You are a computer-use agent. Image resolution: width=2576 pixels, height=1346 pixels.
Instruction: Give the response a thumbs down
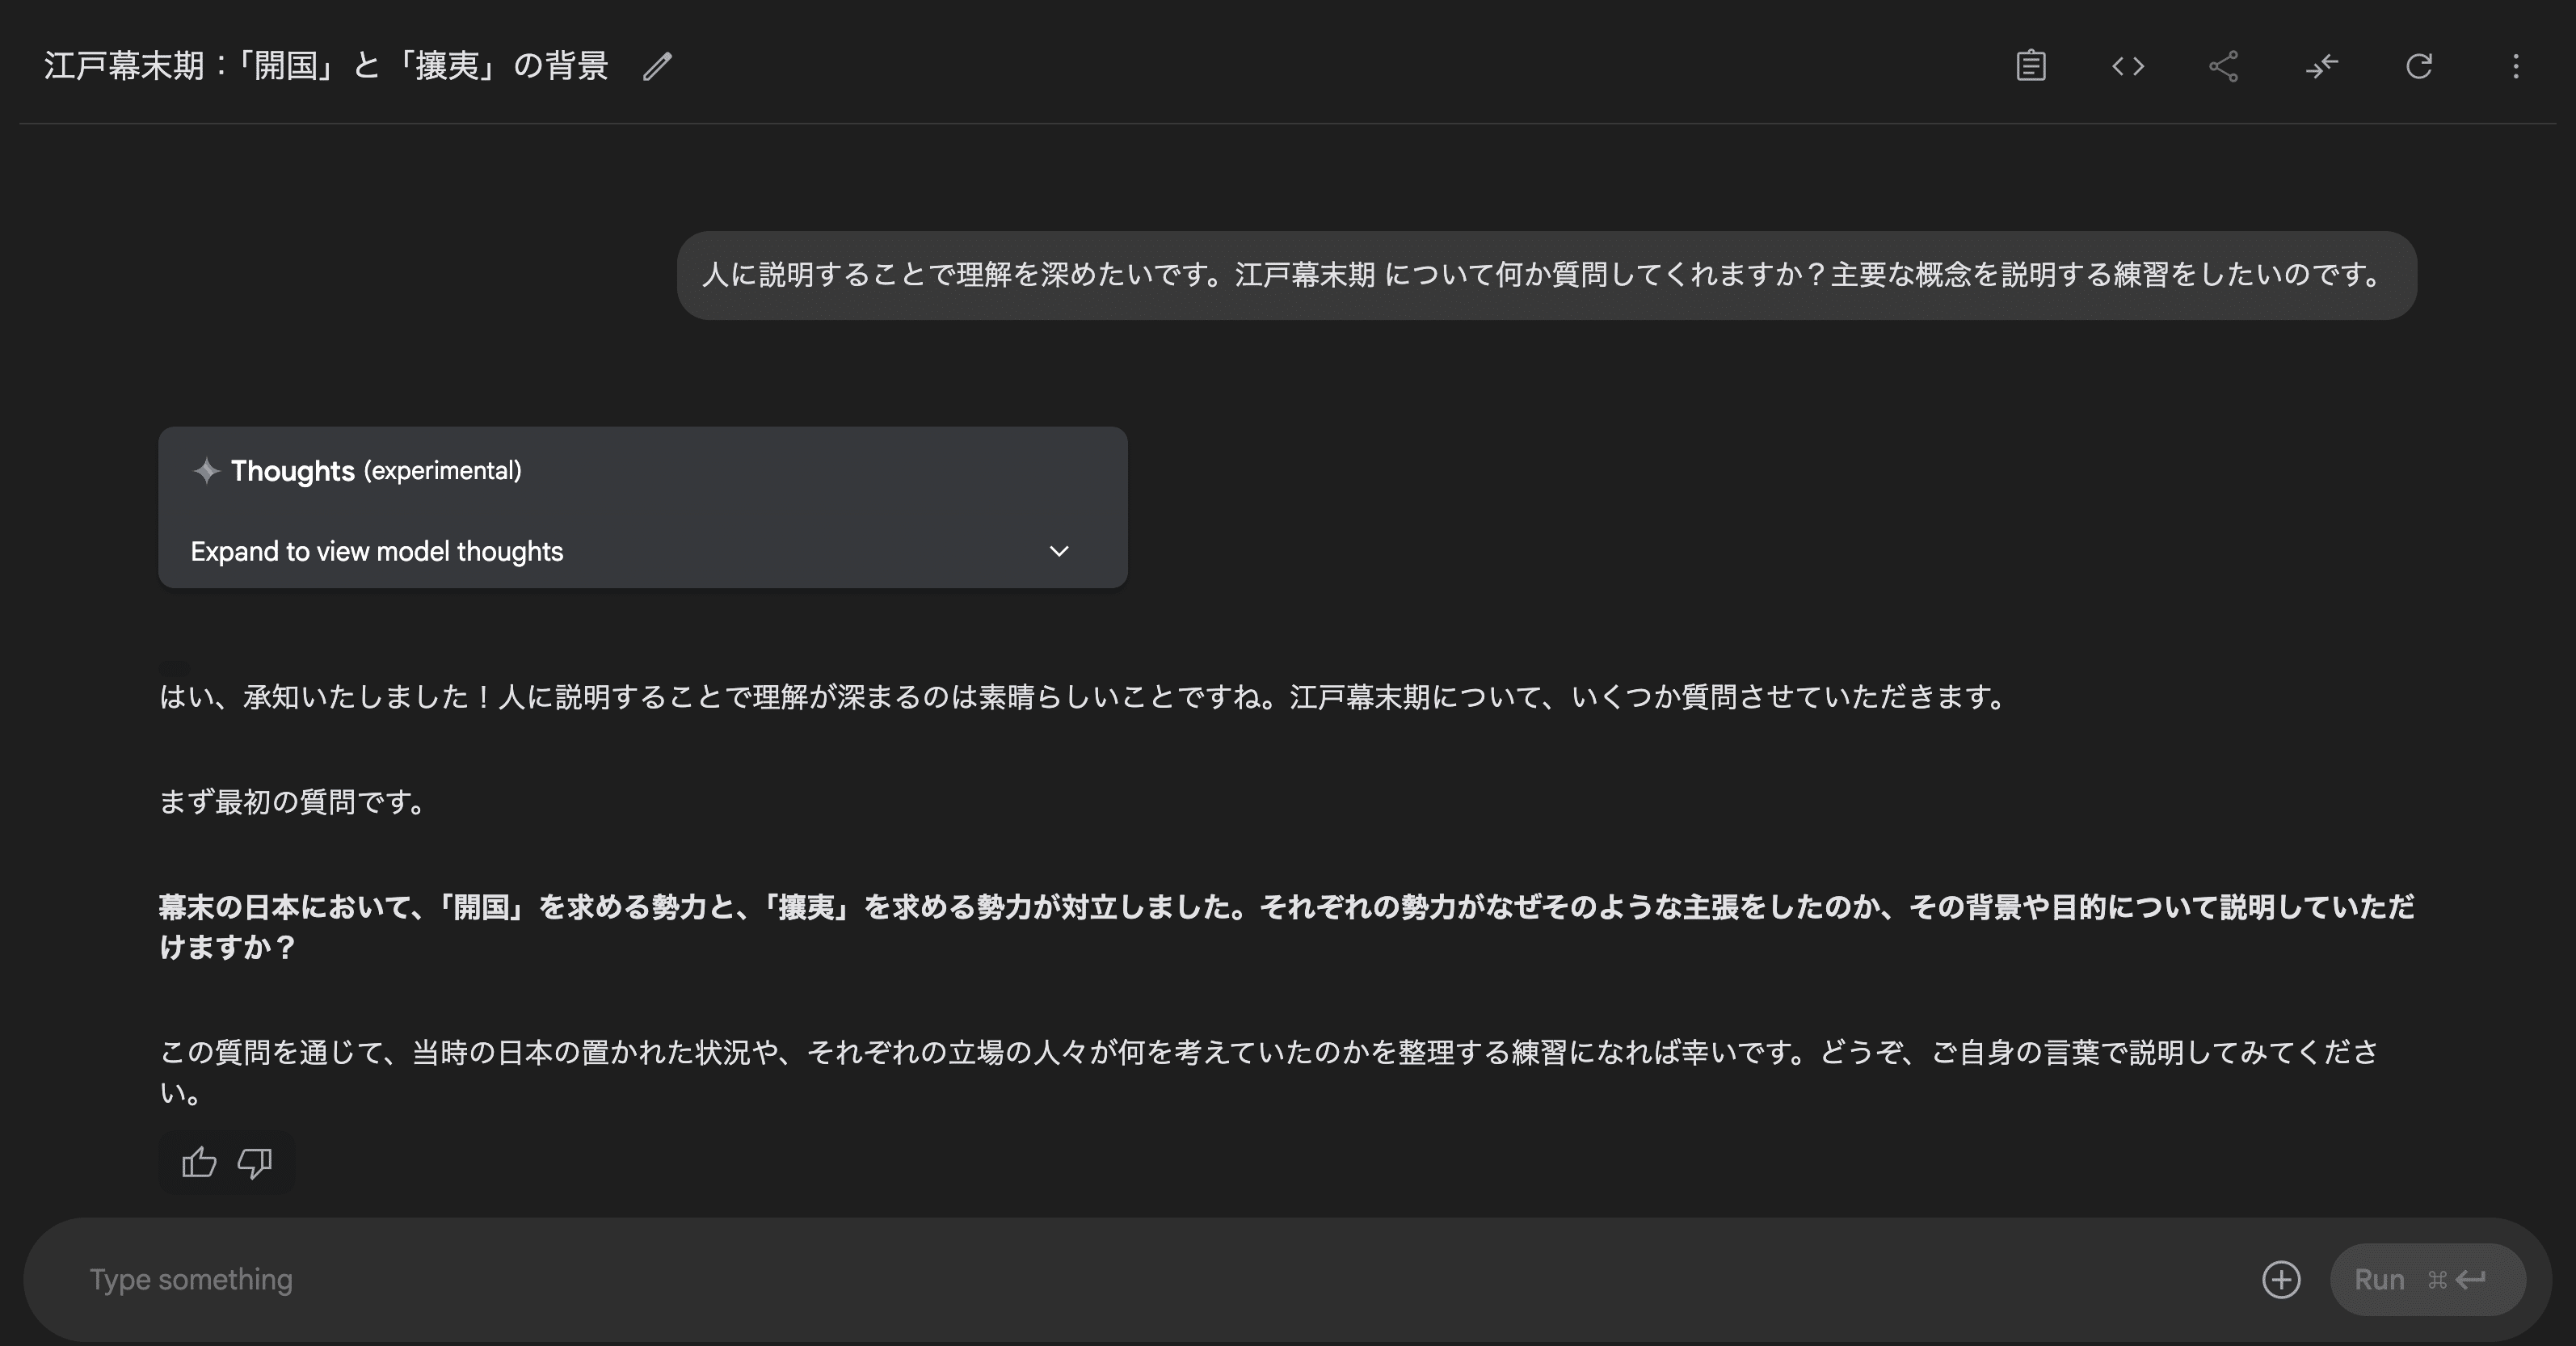[254, 1162]
